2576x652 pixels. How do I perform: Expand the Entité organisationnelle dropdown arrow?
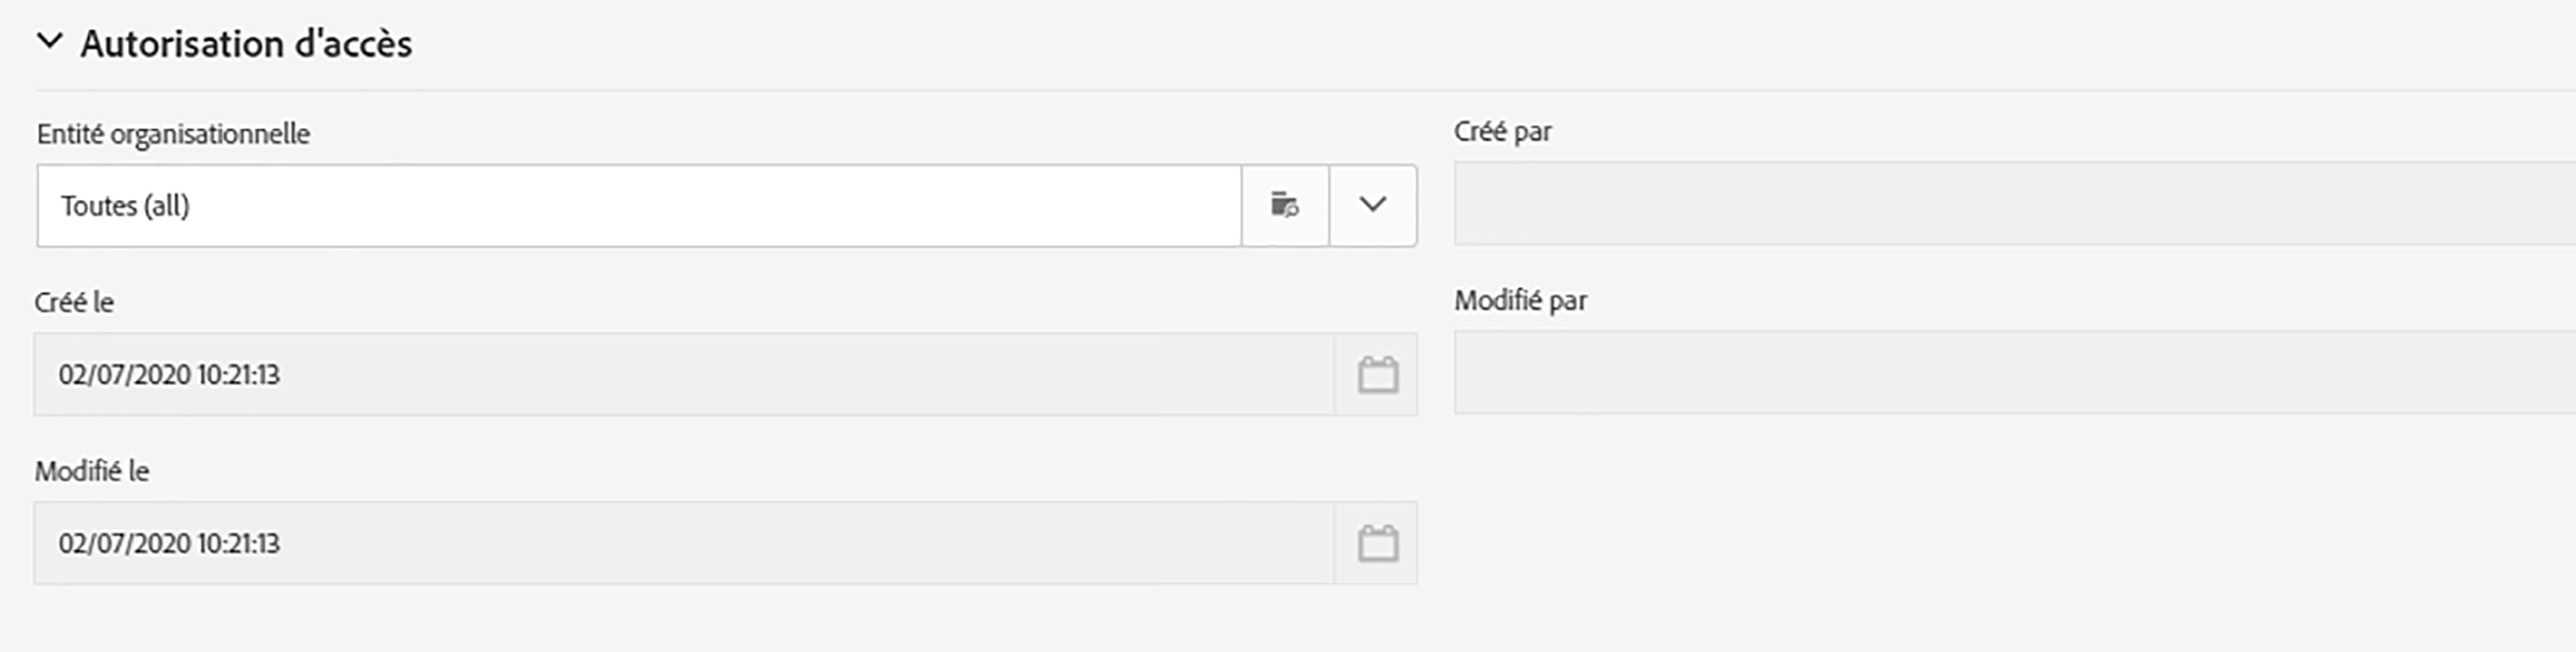coord(1373,205)
